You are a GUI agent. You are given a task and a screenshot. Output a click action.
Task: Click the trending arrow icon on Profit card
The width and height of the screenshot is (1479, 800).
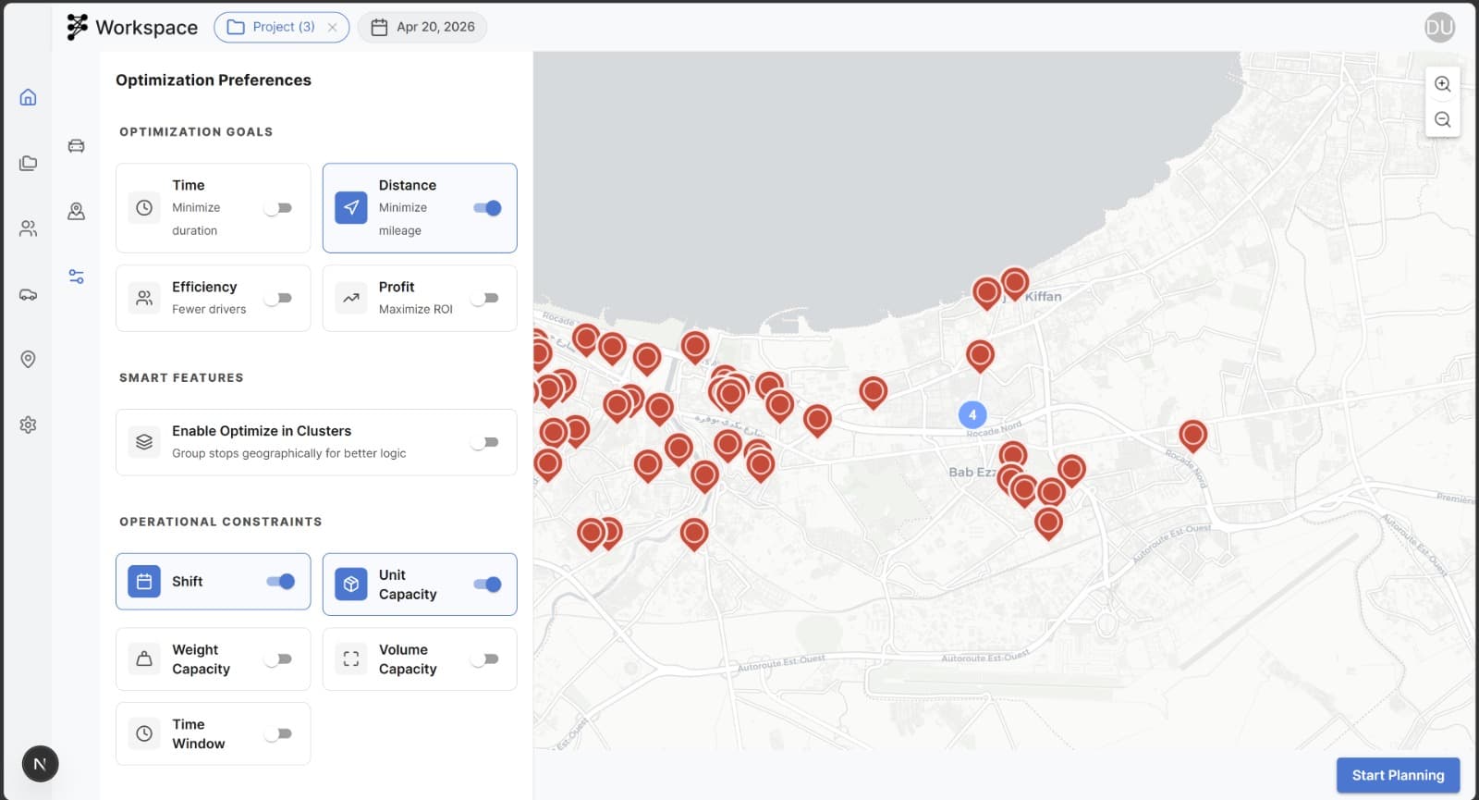point(351,298)
